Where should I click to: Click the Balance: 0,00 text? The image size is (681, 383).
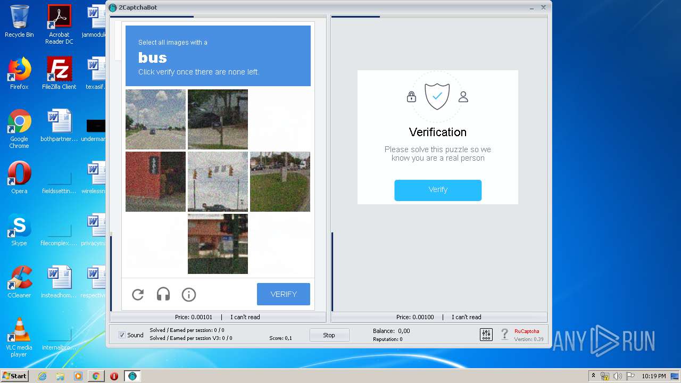click(391, 331)
